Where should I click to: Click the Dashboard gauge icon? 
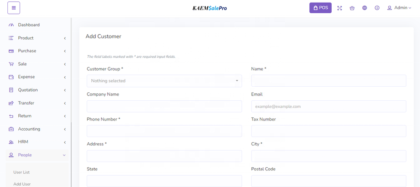point(11,25)
